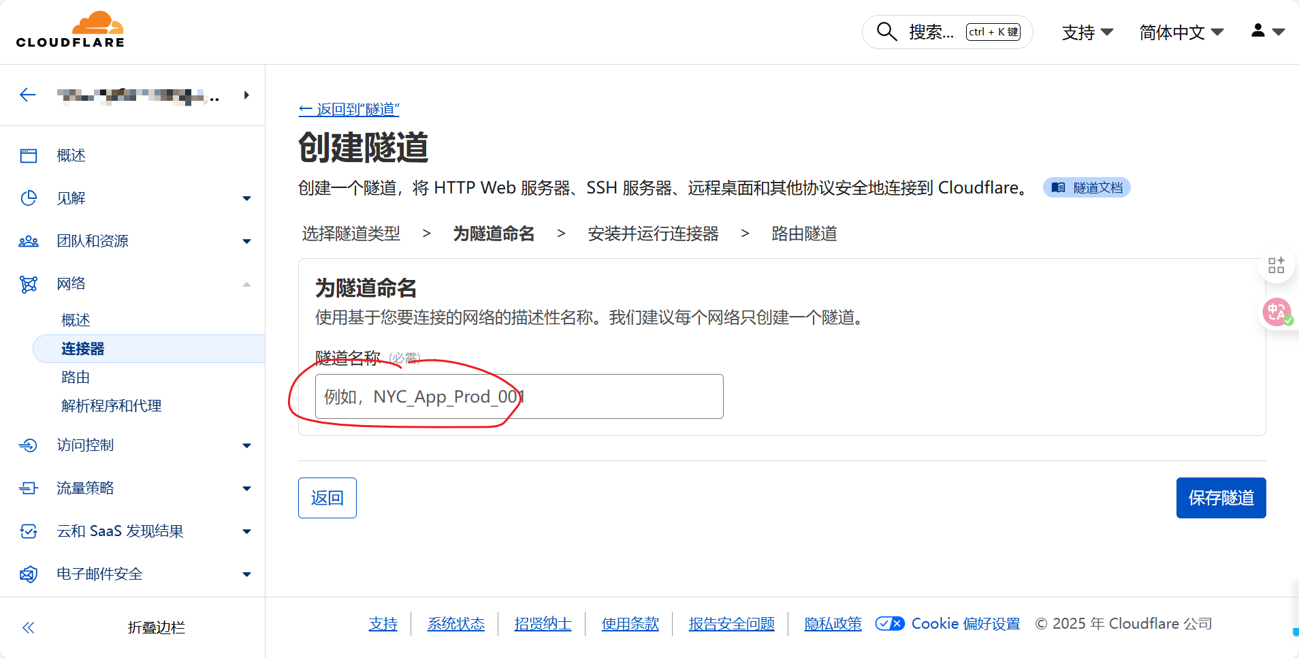Click the 创建隧道 page heading
This screenshot has height=658, width=1299.
coord(364,148)
